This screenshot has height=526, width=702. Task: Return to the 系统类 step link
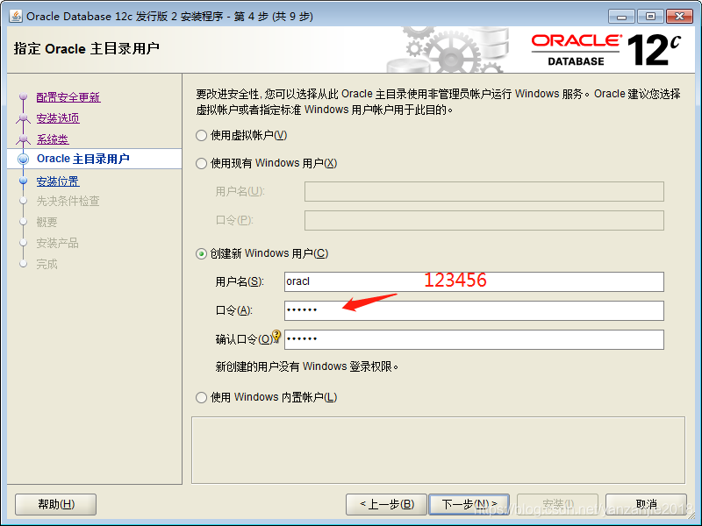pos(53,139)
